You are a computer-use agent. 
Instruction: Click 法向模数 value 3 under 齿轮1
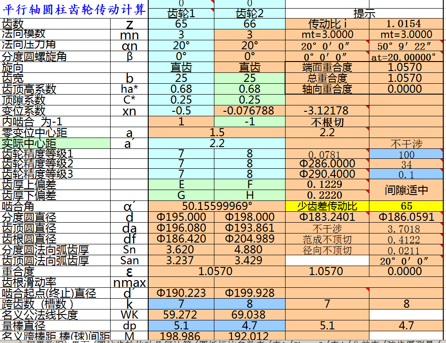(x=181, y=35)
